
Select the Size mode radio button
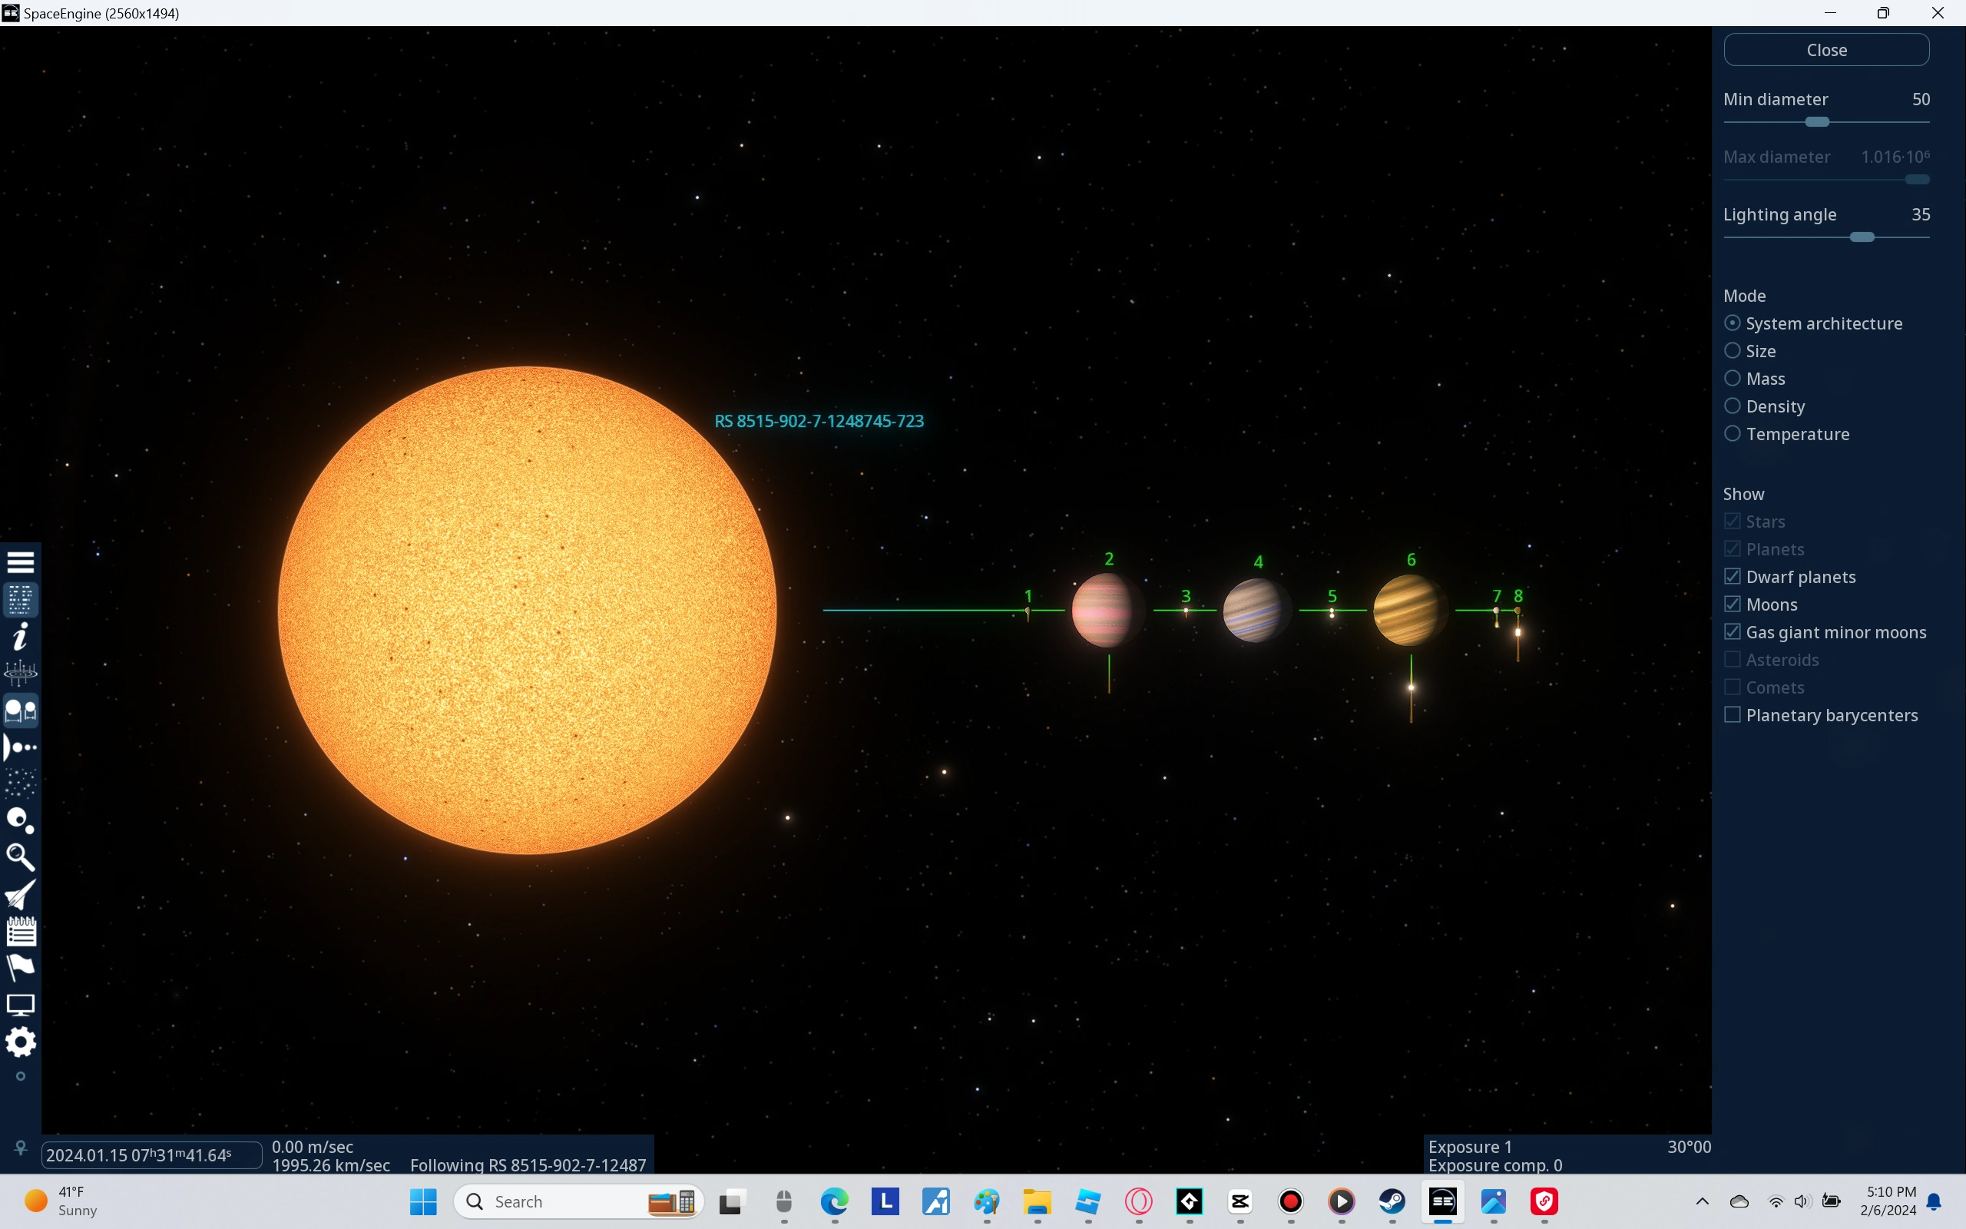click(1732, 351)
